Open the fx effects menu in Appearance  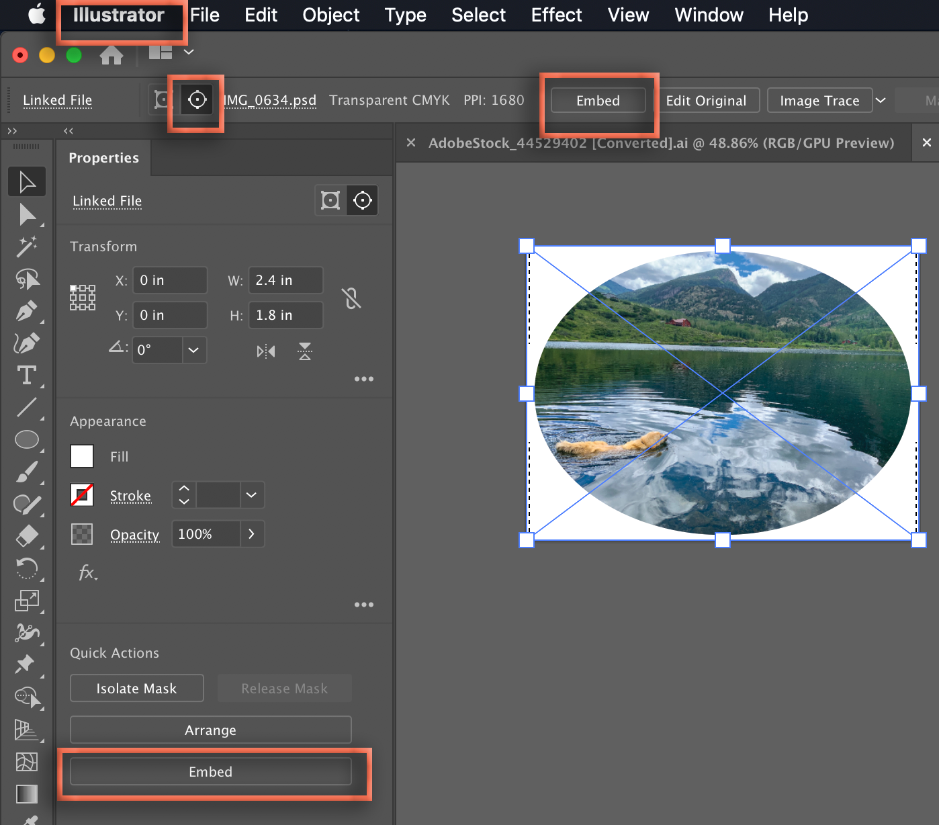pyautogui.click(x=87, y=573)
